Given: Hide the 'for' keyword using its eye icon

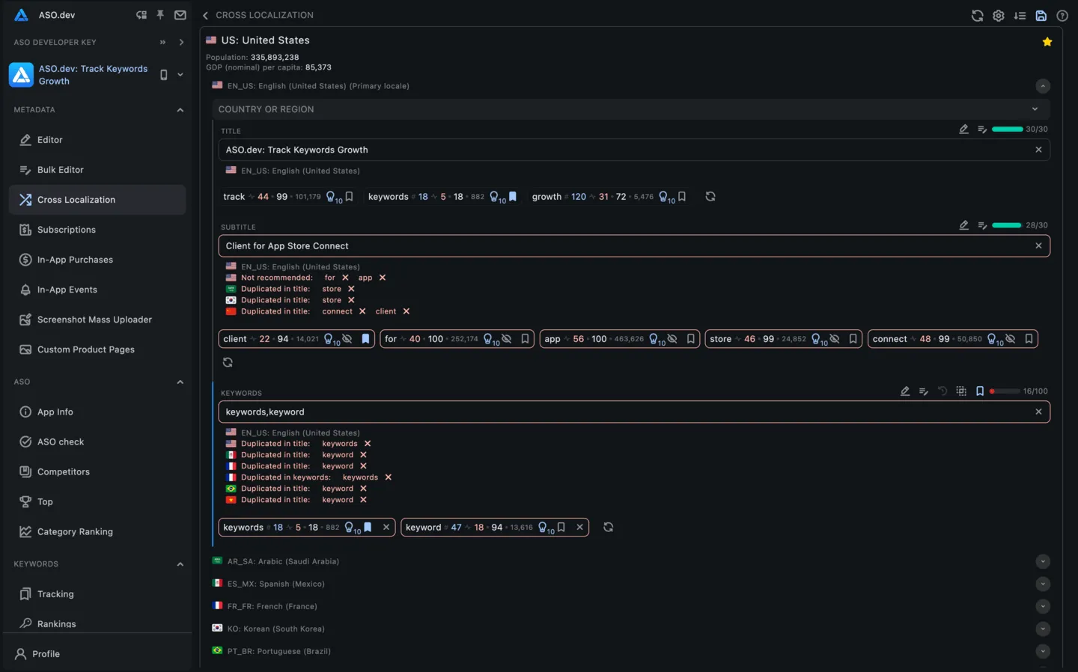Looking at the screenshot, I should coord(508,339).
